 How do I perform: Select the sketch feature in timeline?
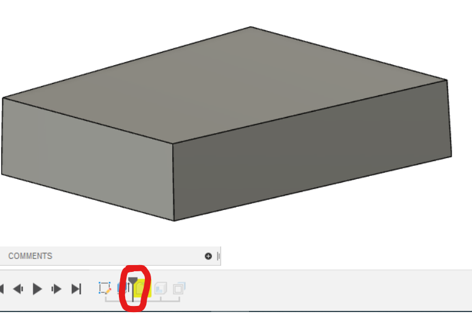(105, 288)
